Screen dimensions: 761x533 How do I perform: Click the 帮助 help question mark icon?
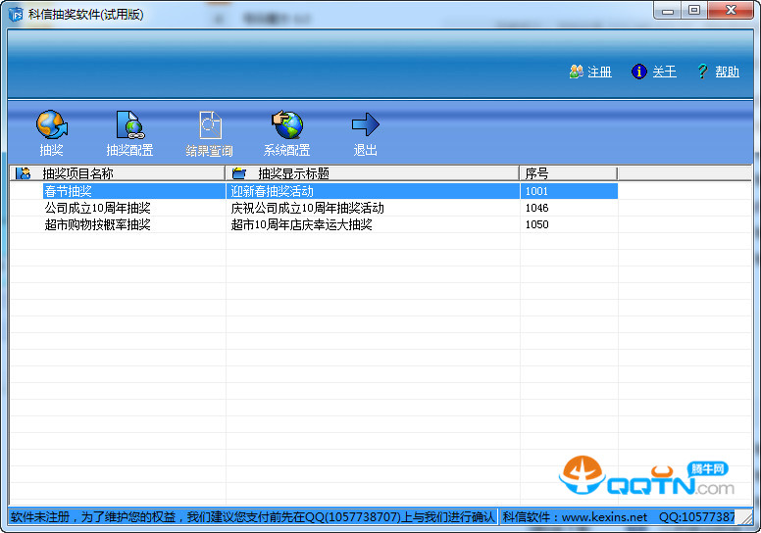[702, 72]
